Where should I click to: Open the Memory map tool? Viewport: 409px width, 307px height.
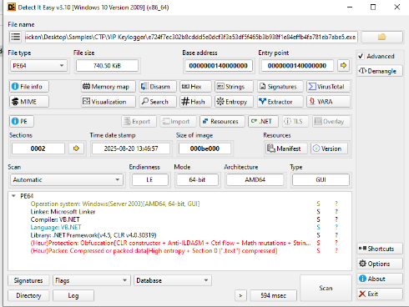coord(109,87)
